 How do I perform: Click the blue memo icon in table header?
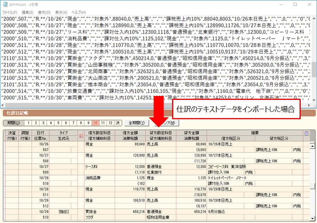(307, 133)
